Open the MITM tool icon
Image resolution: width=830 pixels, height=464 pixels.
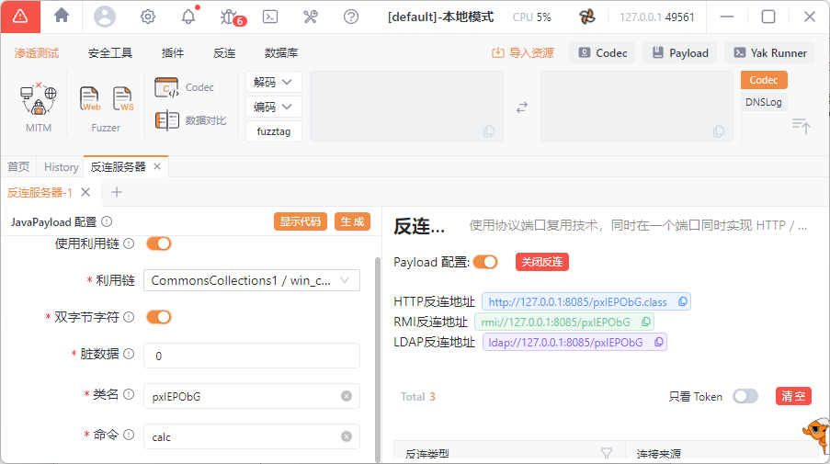38,99
